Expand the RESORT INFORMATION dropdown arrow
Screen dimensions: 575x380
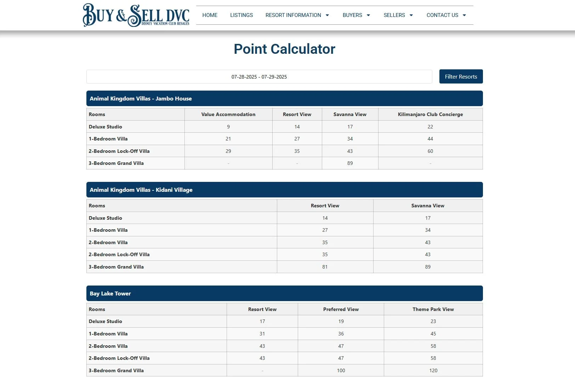[x=327, y=15]
